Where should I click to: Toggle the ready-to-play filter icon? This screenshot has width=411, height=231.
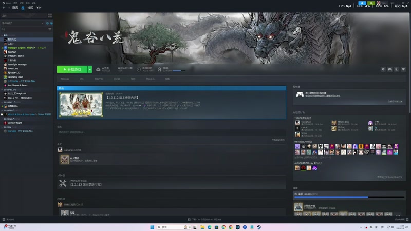51,23
